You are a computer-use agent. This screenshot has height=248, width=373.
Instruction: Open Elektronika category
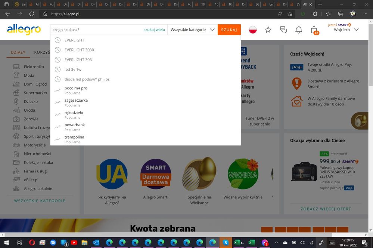click(34, 67)
